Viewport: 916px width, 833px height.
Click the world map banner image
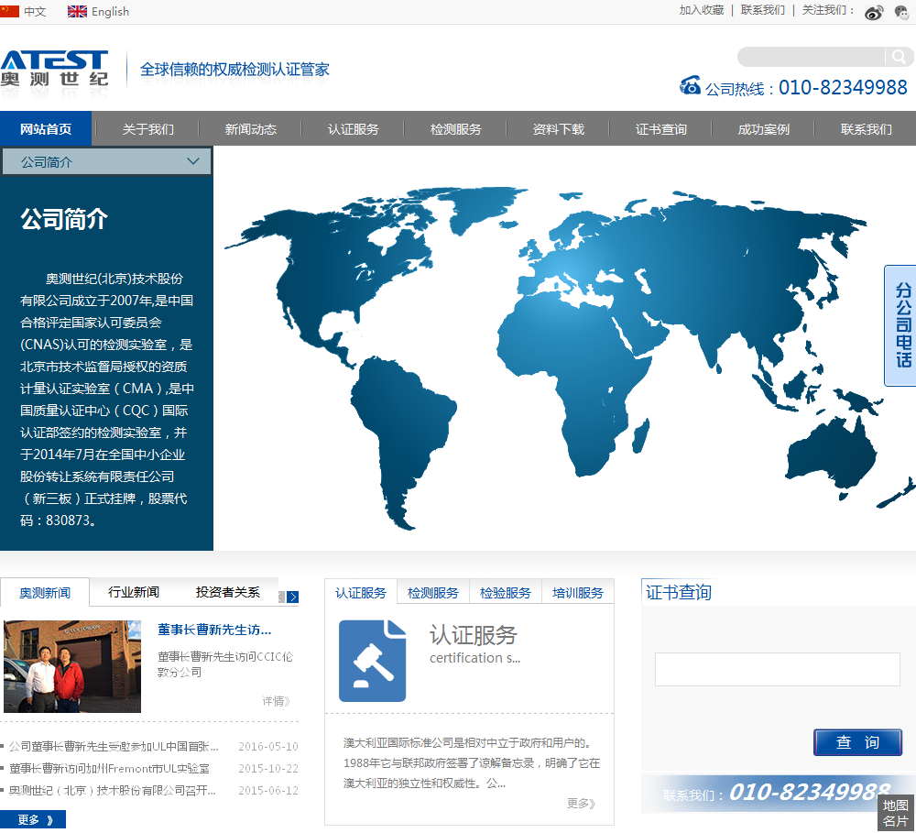tap(565, 348)
